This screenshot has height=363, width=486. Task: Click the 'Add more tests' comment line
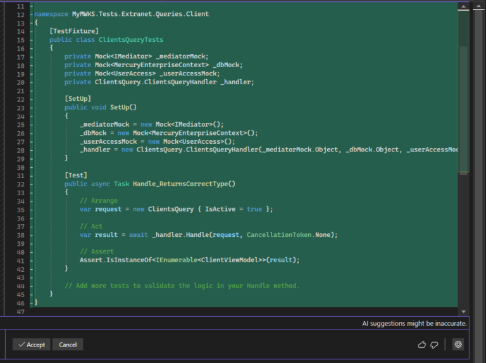point(182,286)
